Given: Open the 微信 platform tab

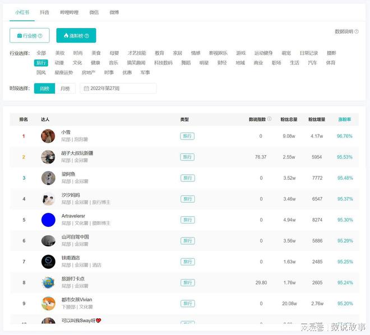Looking at the screenshot, I should 94,12.
